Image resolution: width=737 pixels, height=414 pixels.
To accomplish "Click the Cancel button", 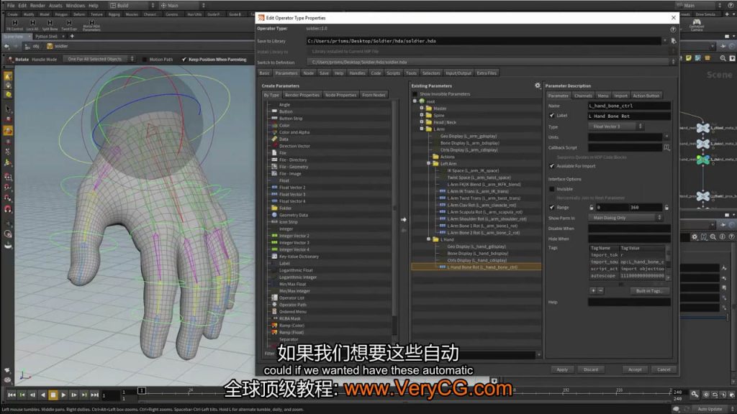I will click(x=664, y=369).
